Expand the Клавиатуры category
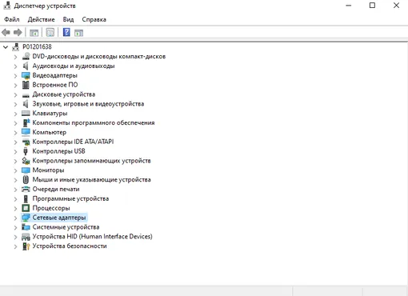Screen dimensions: 408x296 (x=15, y=114)
